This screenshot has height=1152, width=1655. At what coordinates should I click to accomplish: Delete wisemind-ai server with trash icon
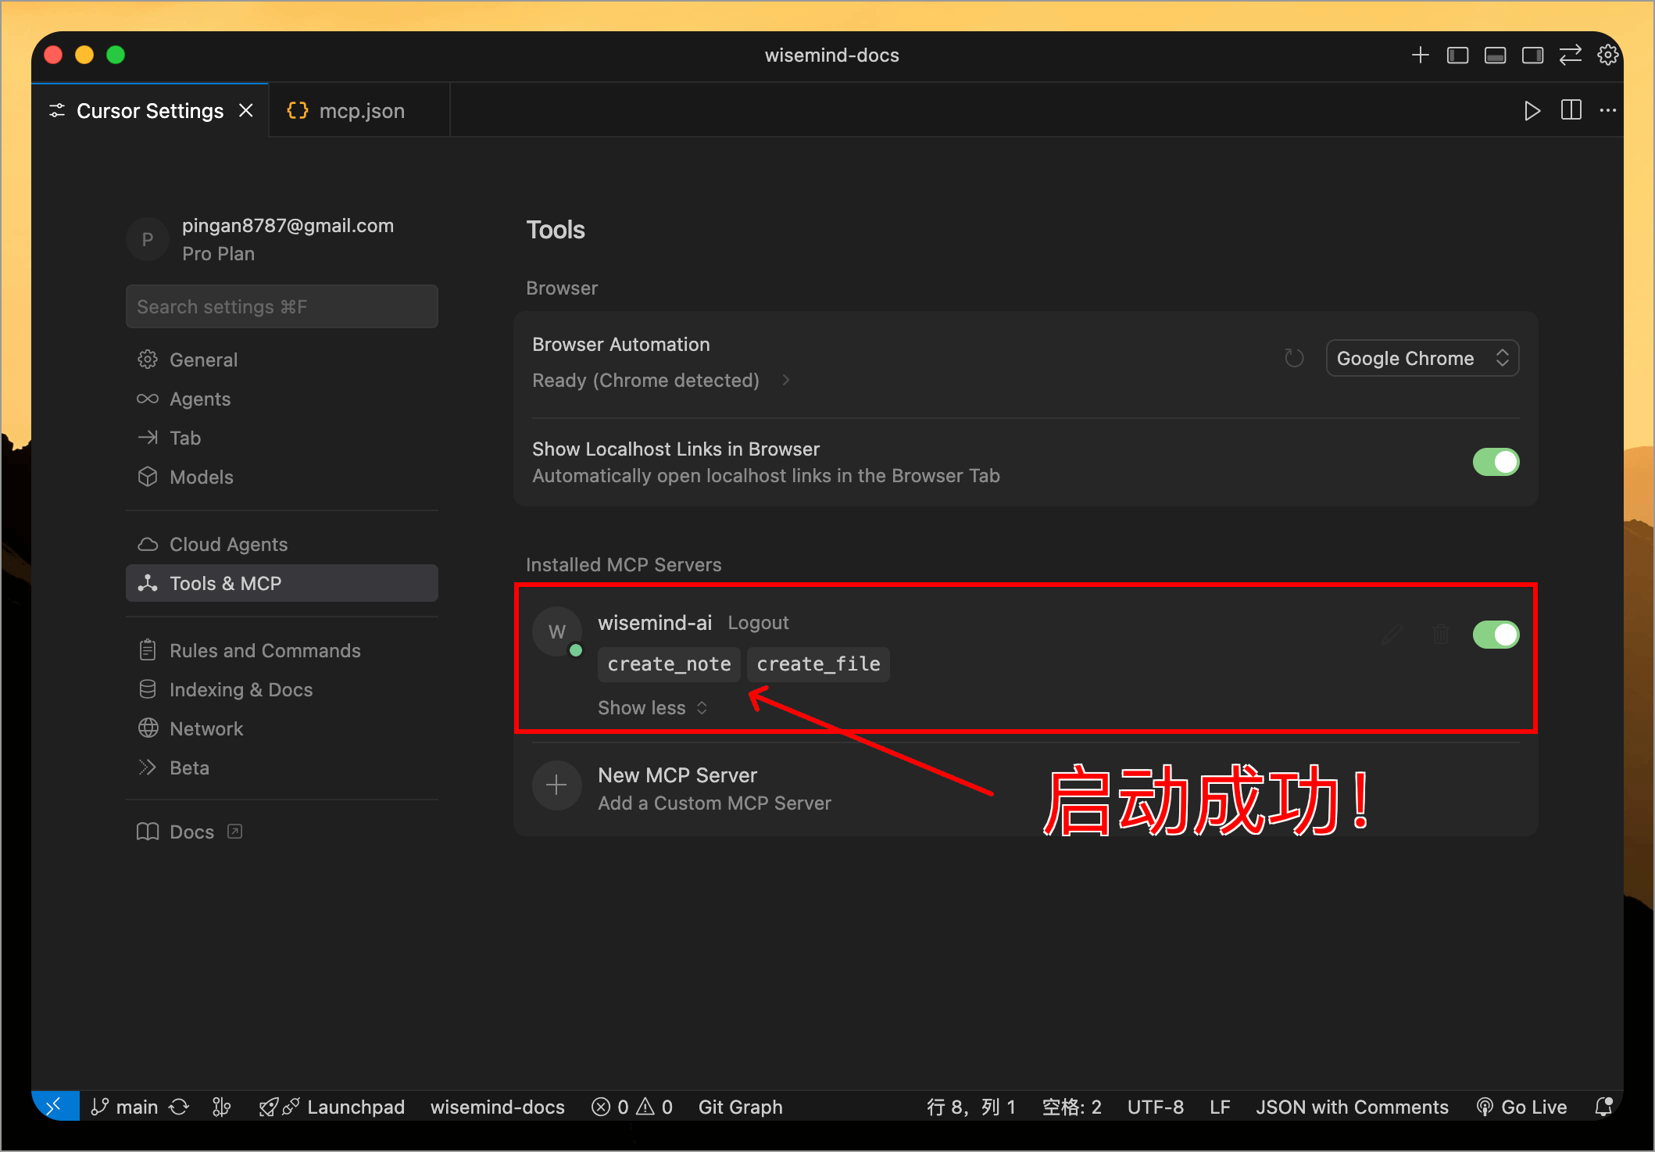1441,634
